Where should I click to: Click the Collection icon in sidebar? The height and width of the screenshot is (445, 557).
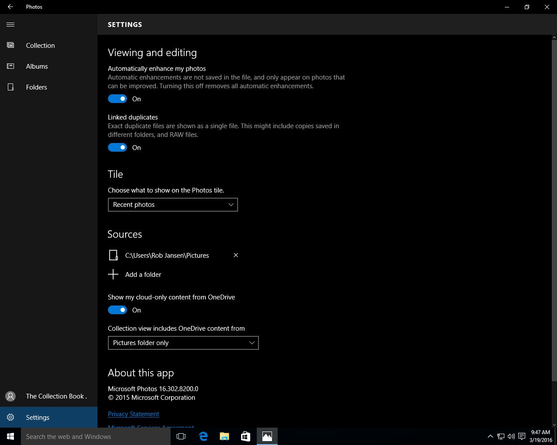click(10, 45)
